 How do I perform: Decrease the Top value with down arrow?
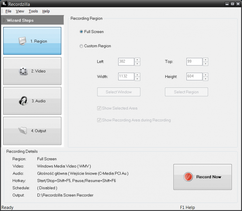[x=206, y=64]
